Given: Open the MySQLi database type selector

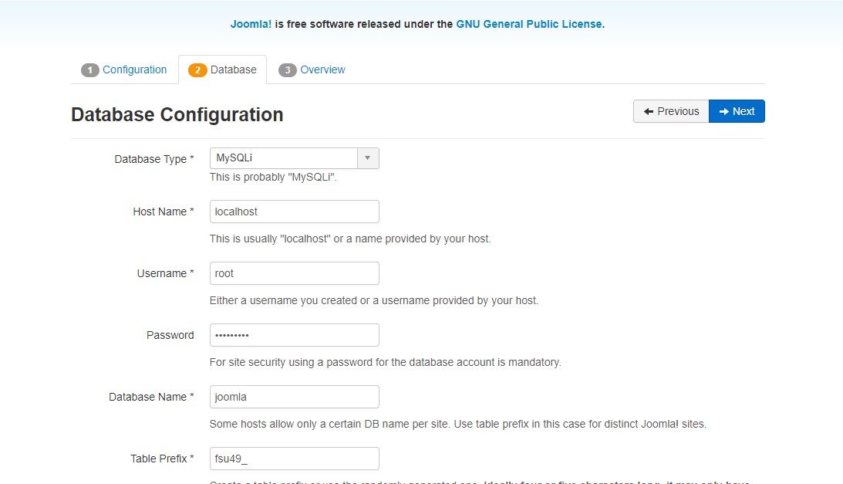Looking at the screenshot, I should [x=284, y=158].
